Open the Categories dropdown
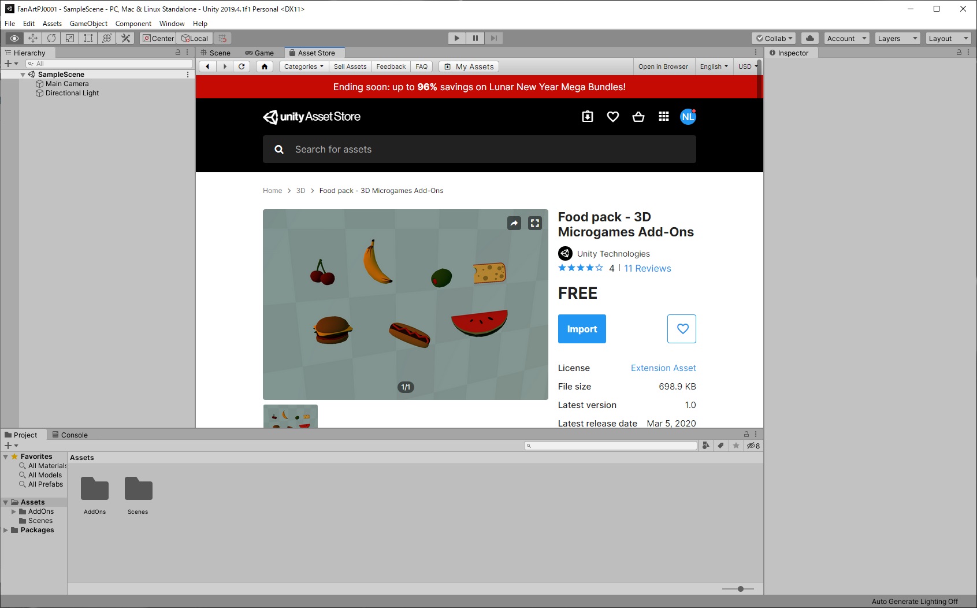 (x=303, y=66)
